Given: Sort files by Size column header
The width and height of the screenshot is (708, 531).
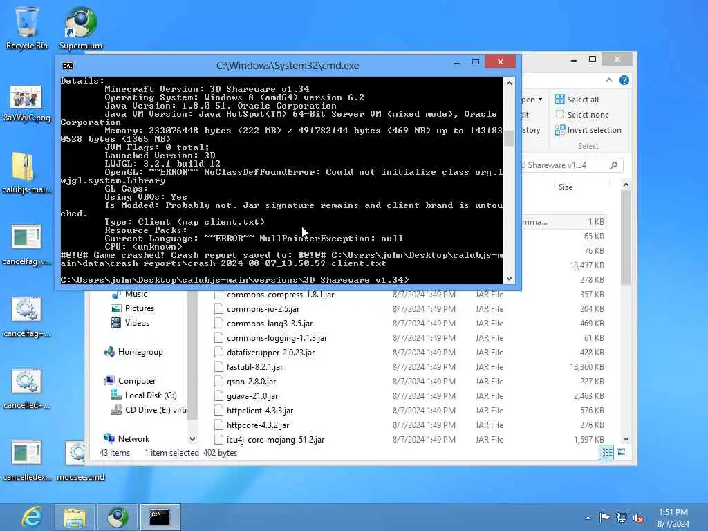Looking at the screenshot, I should pyautogui.click(x=566, y=187).
